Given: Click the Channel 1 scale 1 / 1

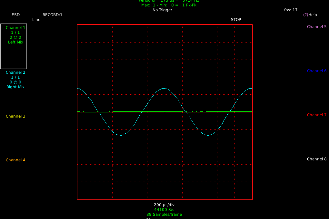Looking at the screenshot, I should (15, 33).
